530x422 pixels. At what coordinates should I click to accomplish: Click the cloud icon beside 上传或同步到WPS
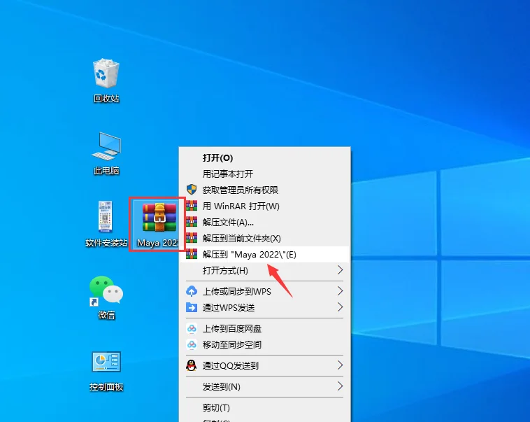(192, 291)
